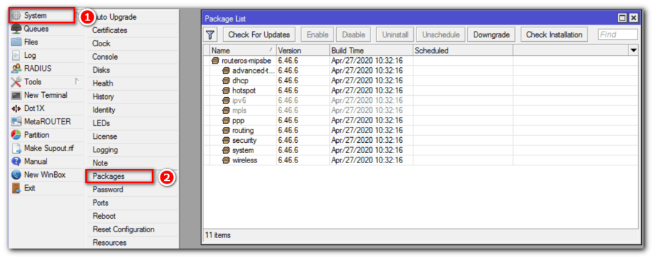
Task: Sort by the Version column header
Action: [x=302, y=51]
